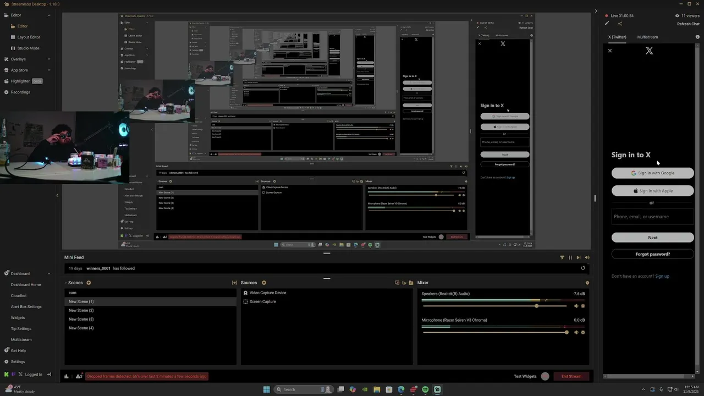The height and width of the screenshot is (396, 704).
Task: Skip the current Mini Feed alert
Action: (x=579, y=257)
